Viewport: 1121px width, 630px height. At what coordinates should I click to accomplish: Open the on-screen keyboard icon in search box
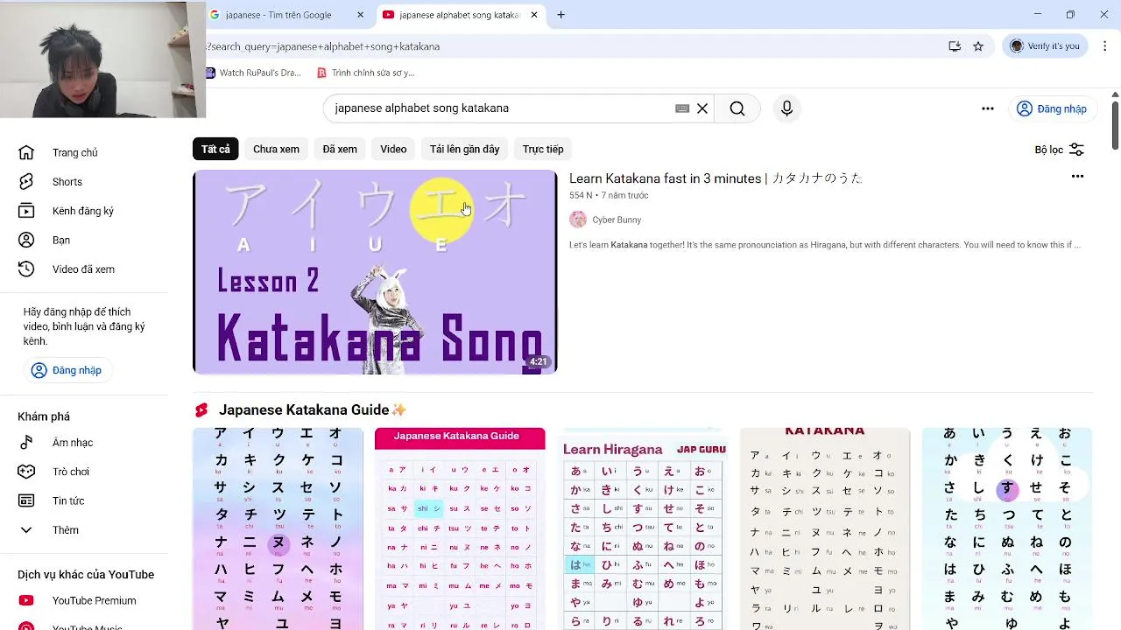point(682,108)
